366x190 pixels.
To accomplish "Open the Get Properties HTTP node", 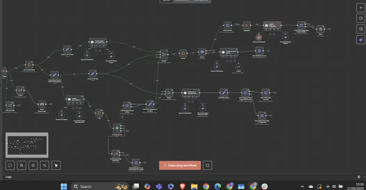I will (x=228, y=25).
